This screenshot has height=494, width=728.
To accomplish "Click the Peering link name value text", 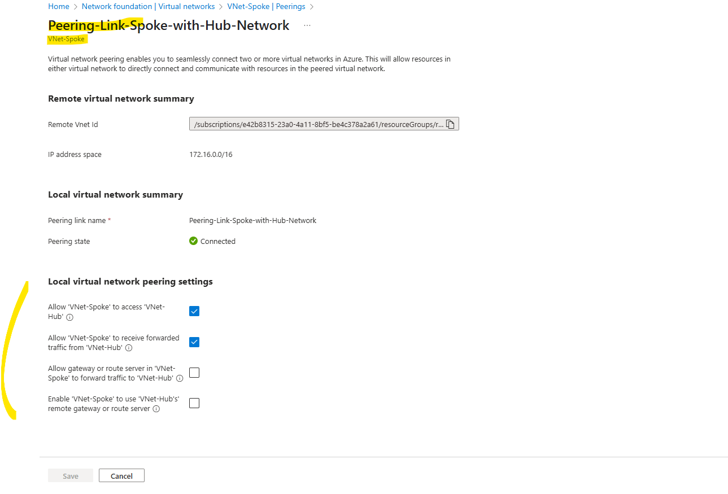I will [253, 221].
